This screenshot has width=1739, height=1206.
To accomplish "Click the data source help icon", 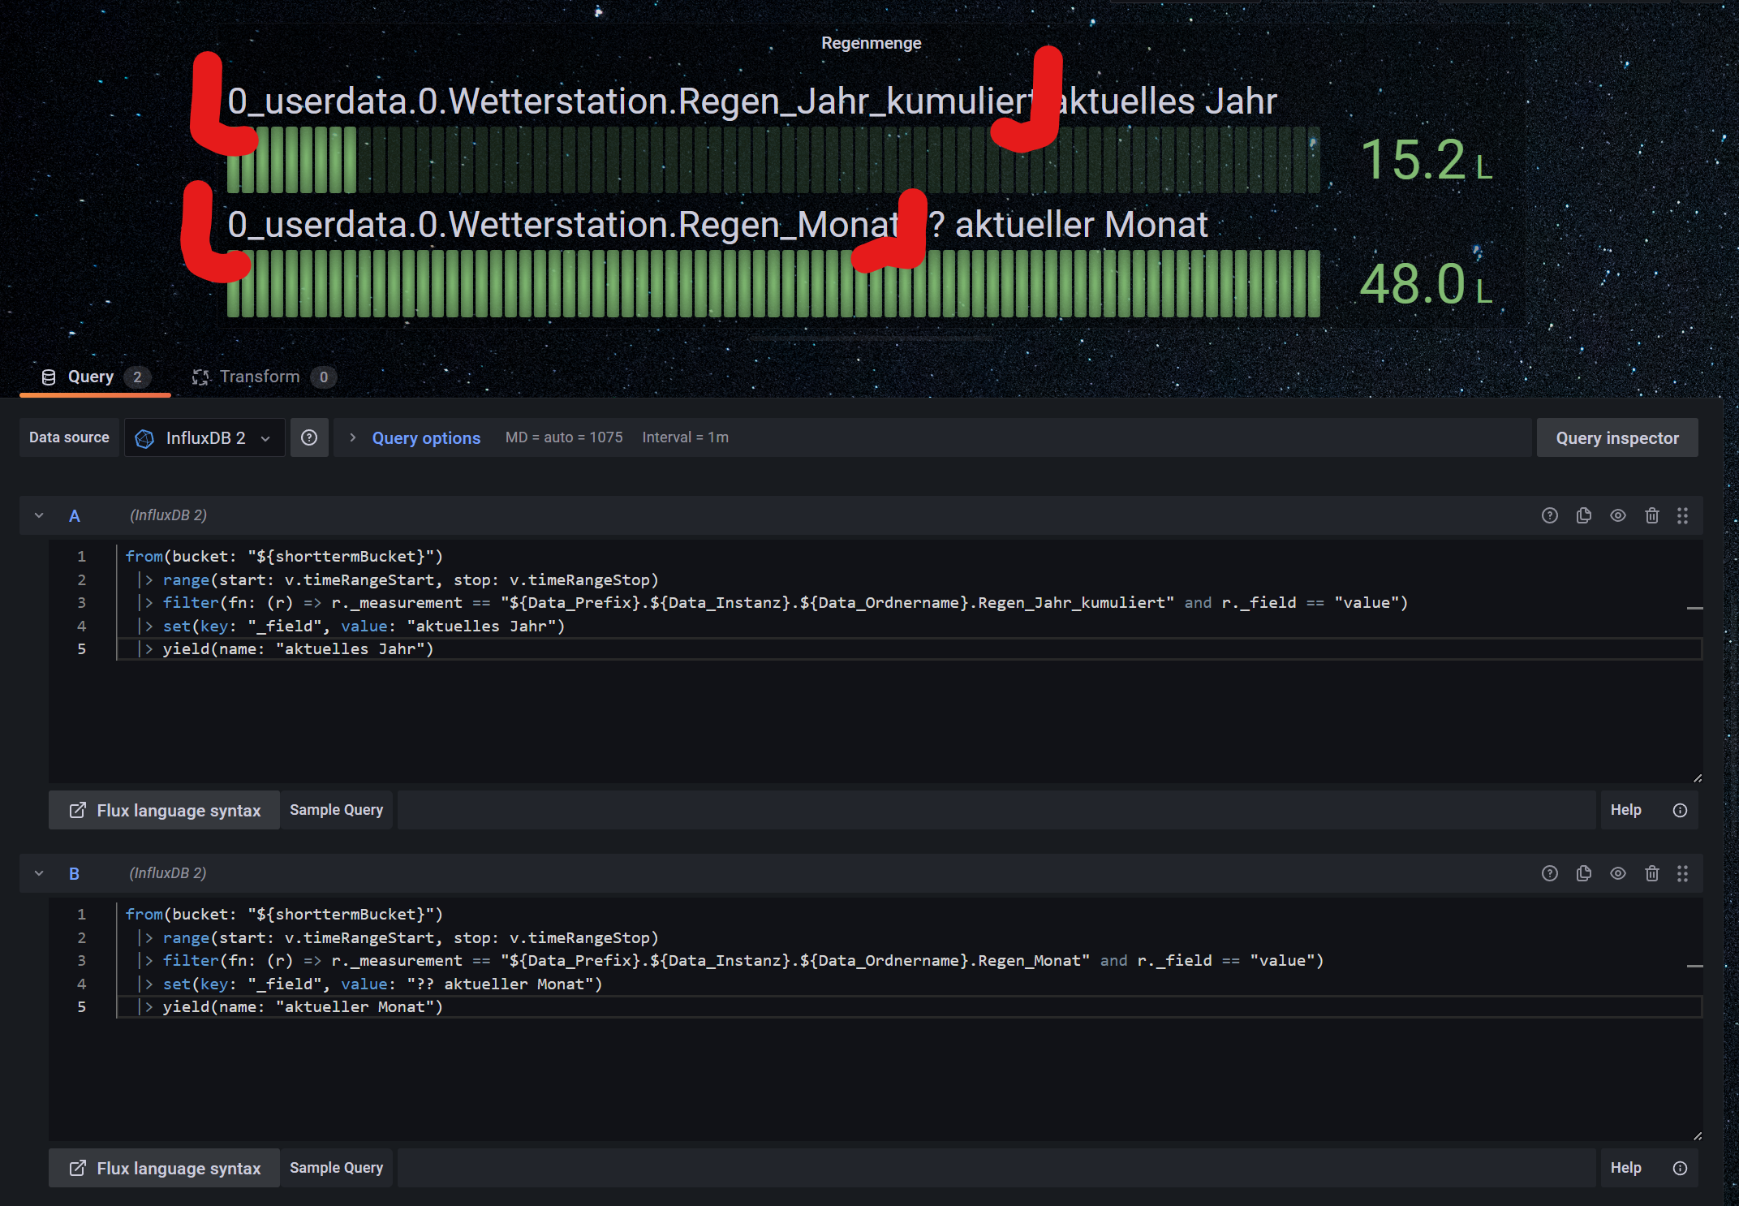I will coord(309,437).
